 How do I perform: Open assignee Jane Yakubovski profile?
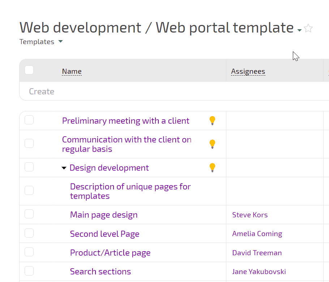click(x=259, y=272)
